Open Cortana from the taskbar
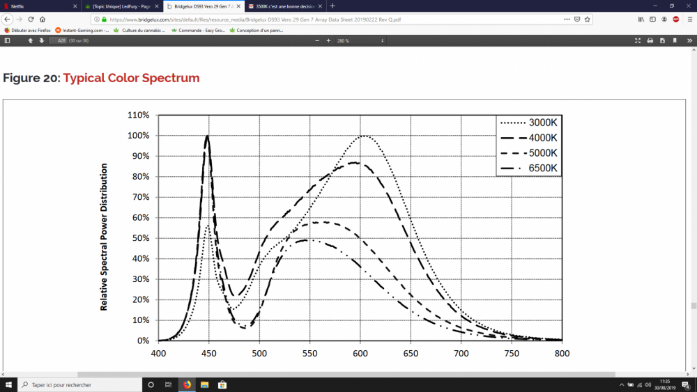The width and height of the screenshot is (697, 392). pyautogui.click(x=151, y=384)
